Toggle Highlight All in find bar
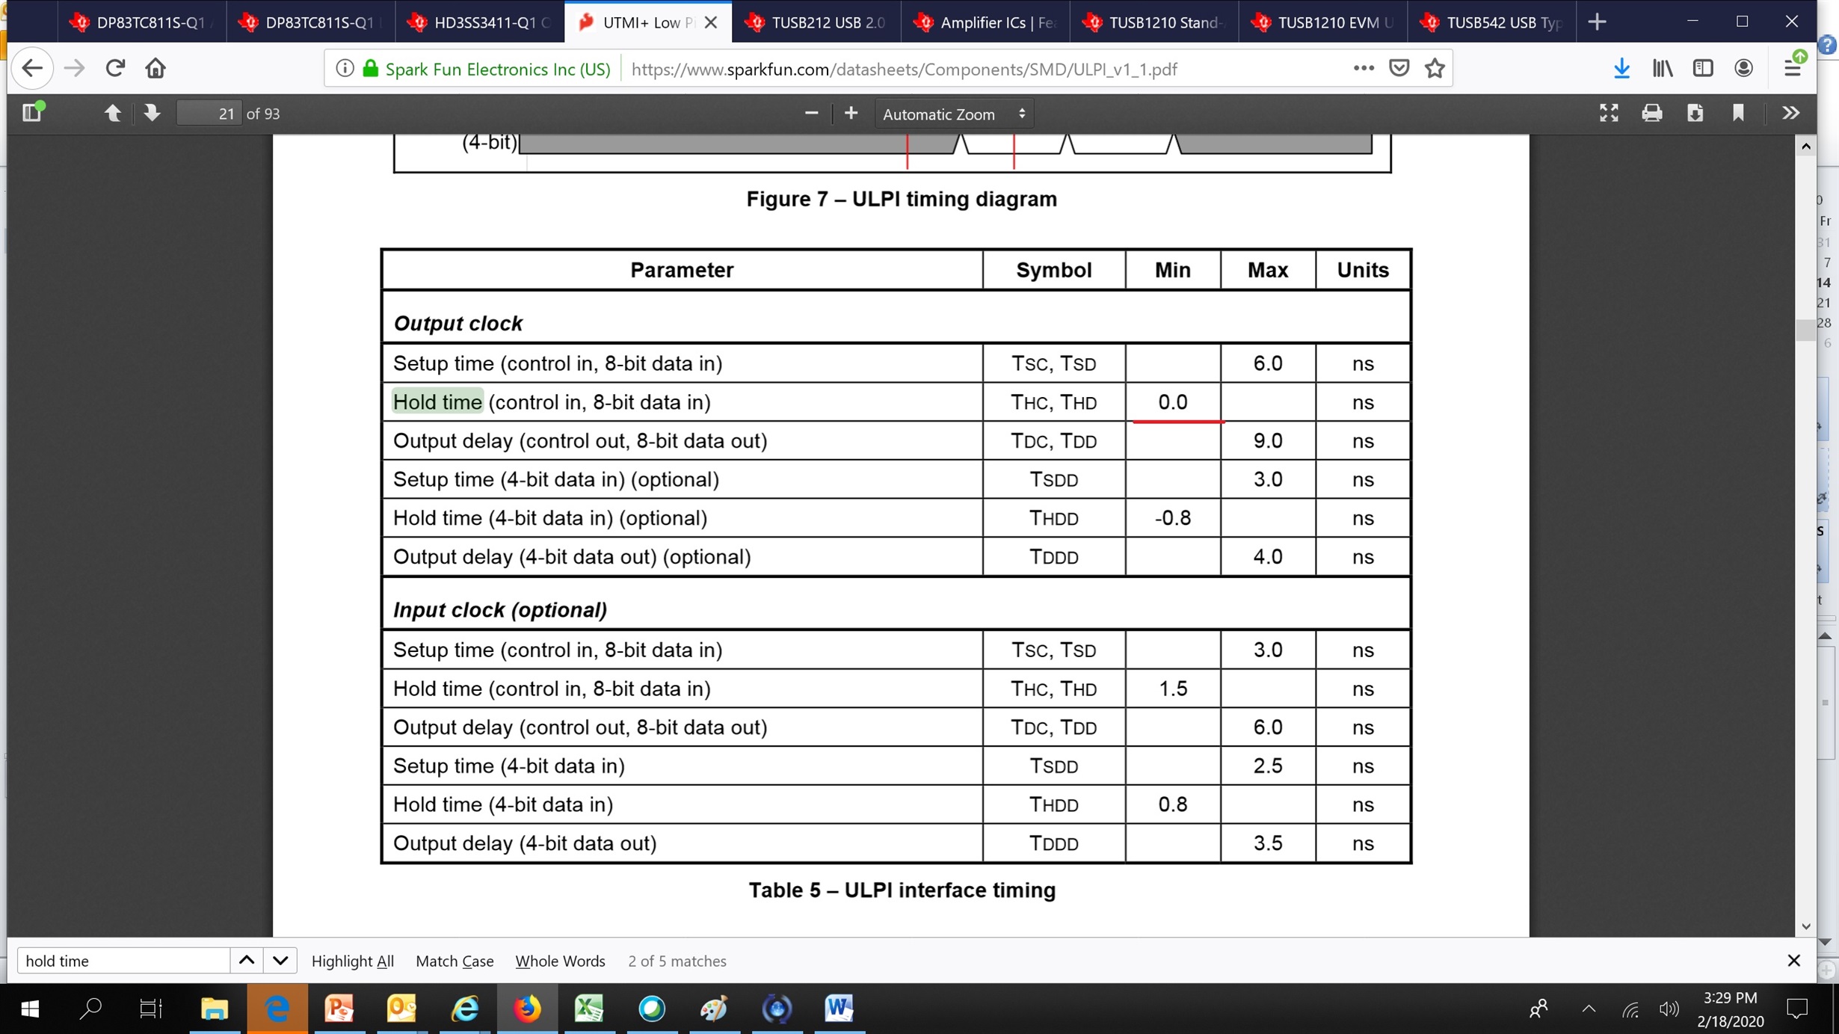1839x1034 pixels. (353, 961)
